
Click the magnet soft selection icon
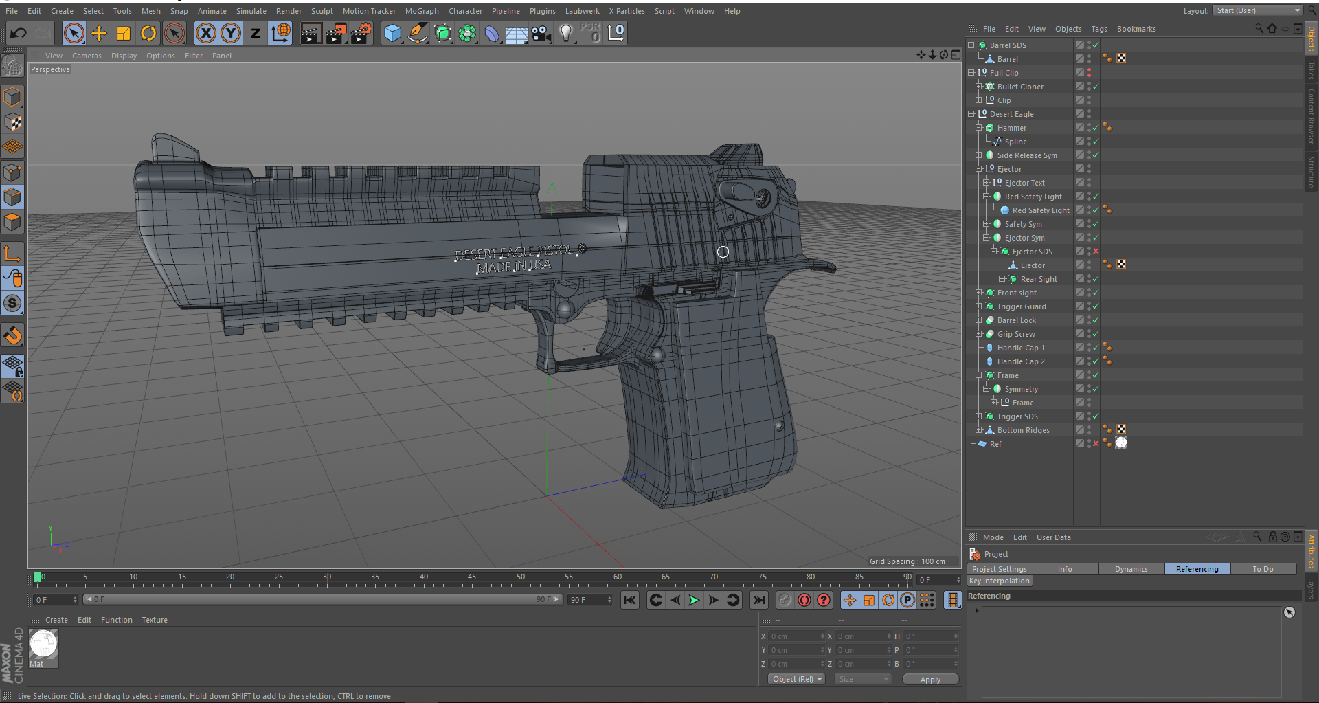12,335
